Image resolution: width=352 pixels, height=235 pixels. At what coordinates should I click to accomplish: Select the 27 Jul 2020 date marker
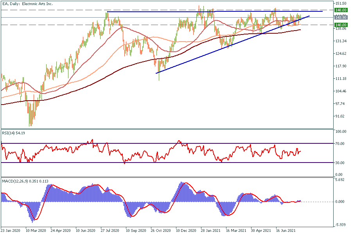[x=111, y=231]
